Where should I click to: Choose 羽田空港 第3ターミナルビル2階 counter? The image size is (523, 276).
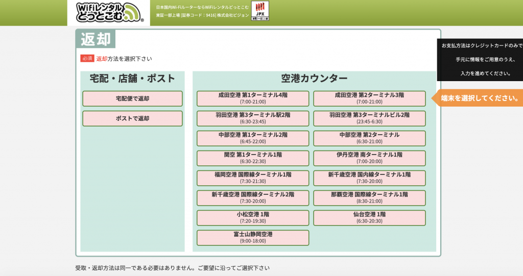tap(369, 118)
